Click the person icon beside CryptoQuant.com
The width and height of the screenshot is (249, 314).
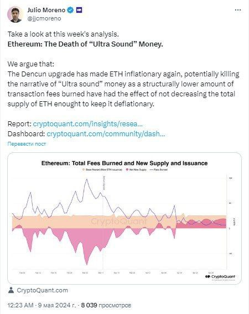point(11,290)
